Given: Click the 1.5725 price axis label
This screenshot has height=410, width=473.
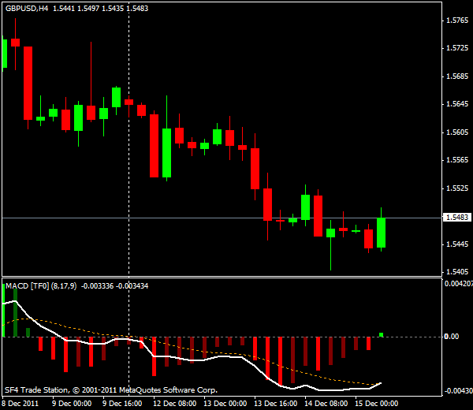Looking at the screenshot, I should [457, 48].
